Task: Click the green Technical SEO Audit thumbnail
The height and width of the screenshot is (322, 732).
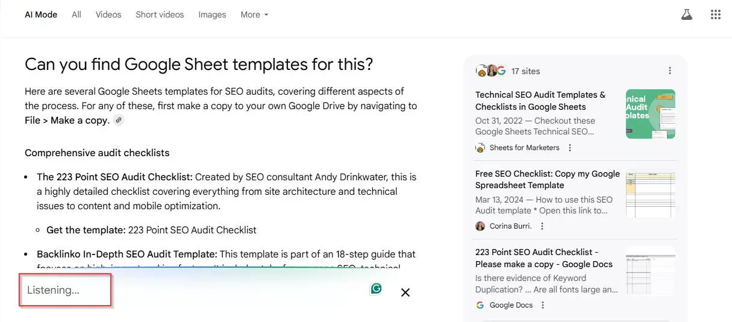Action: pyautogui.click(x=650, y=114)
